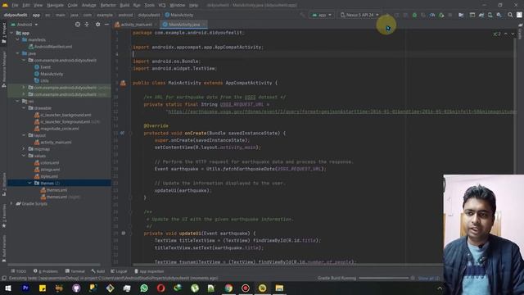Click the Select Opened File target icon
524x295 pixels.
coord(78,25)
